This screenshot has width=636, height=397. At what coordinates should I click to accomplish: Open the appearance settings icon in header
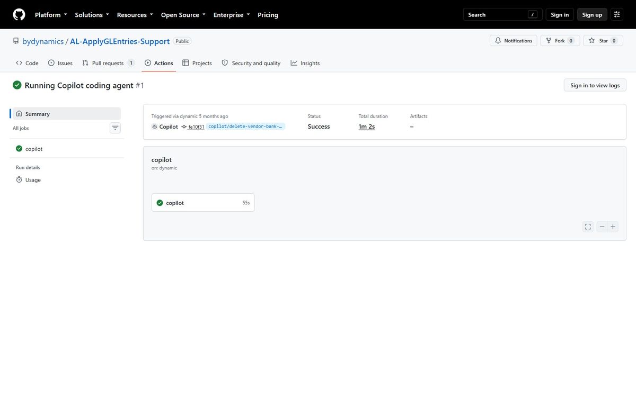click(x=616, y=15)
